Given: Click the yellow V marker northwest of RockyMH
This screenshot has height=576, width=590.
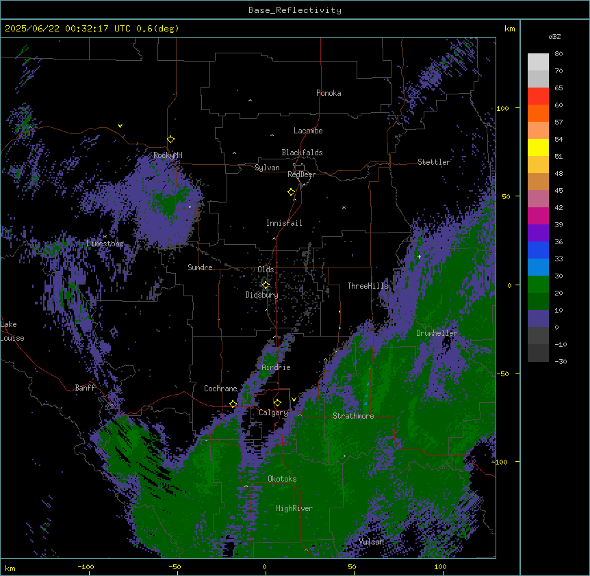Looking at the screenshot, I should pos(120,126).
